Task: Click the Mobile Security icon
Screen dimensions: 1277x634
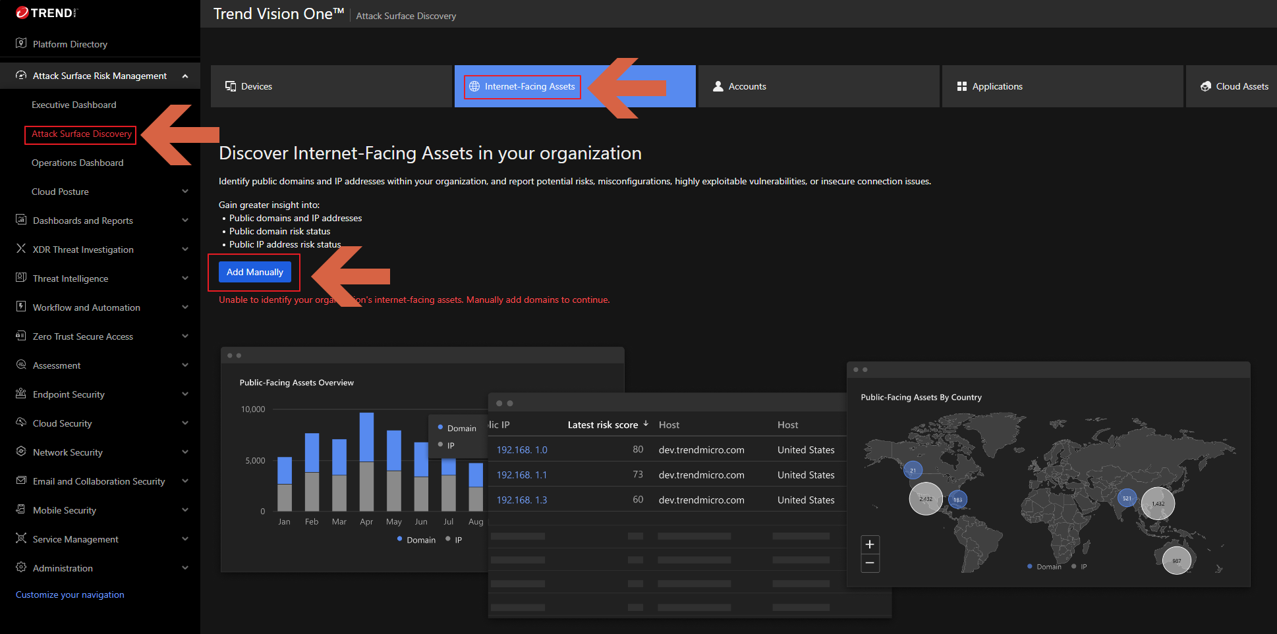Action: [21, 510]
